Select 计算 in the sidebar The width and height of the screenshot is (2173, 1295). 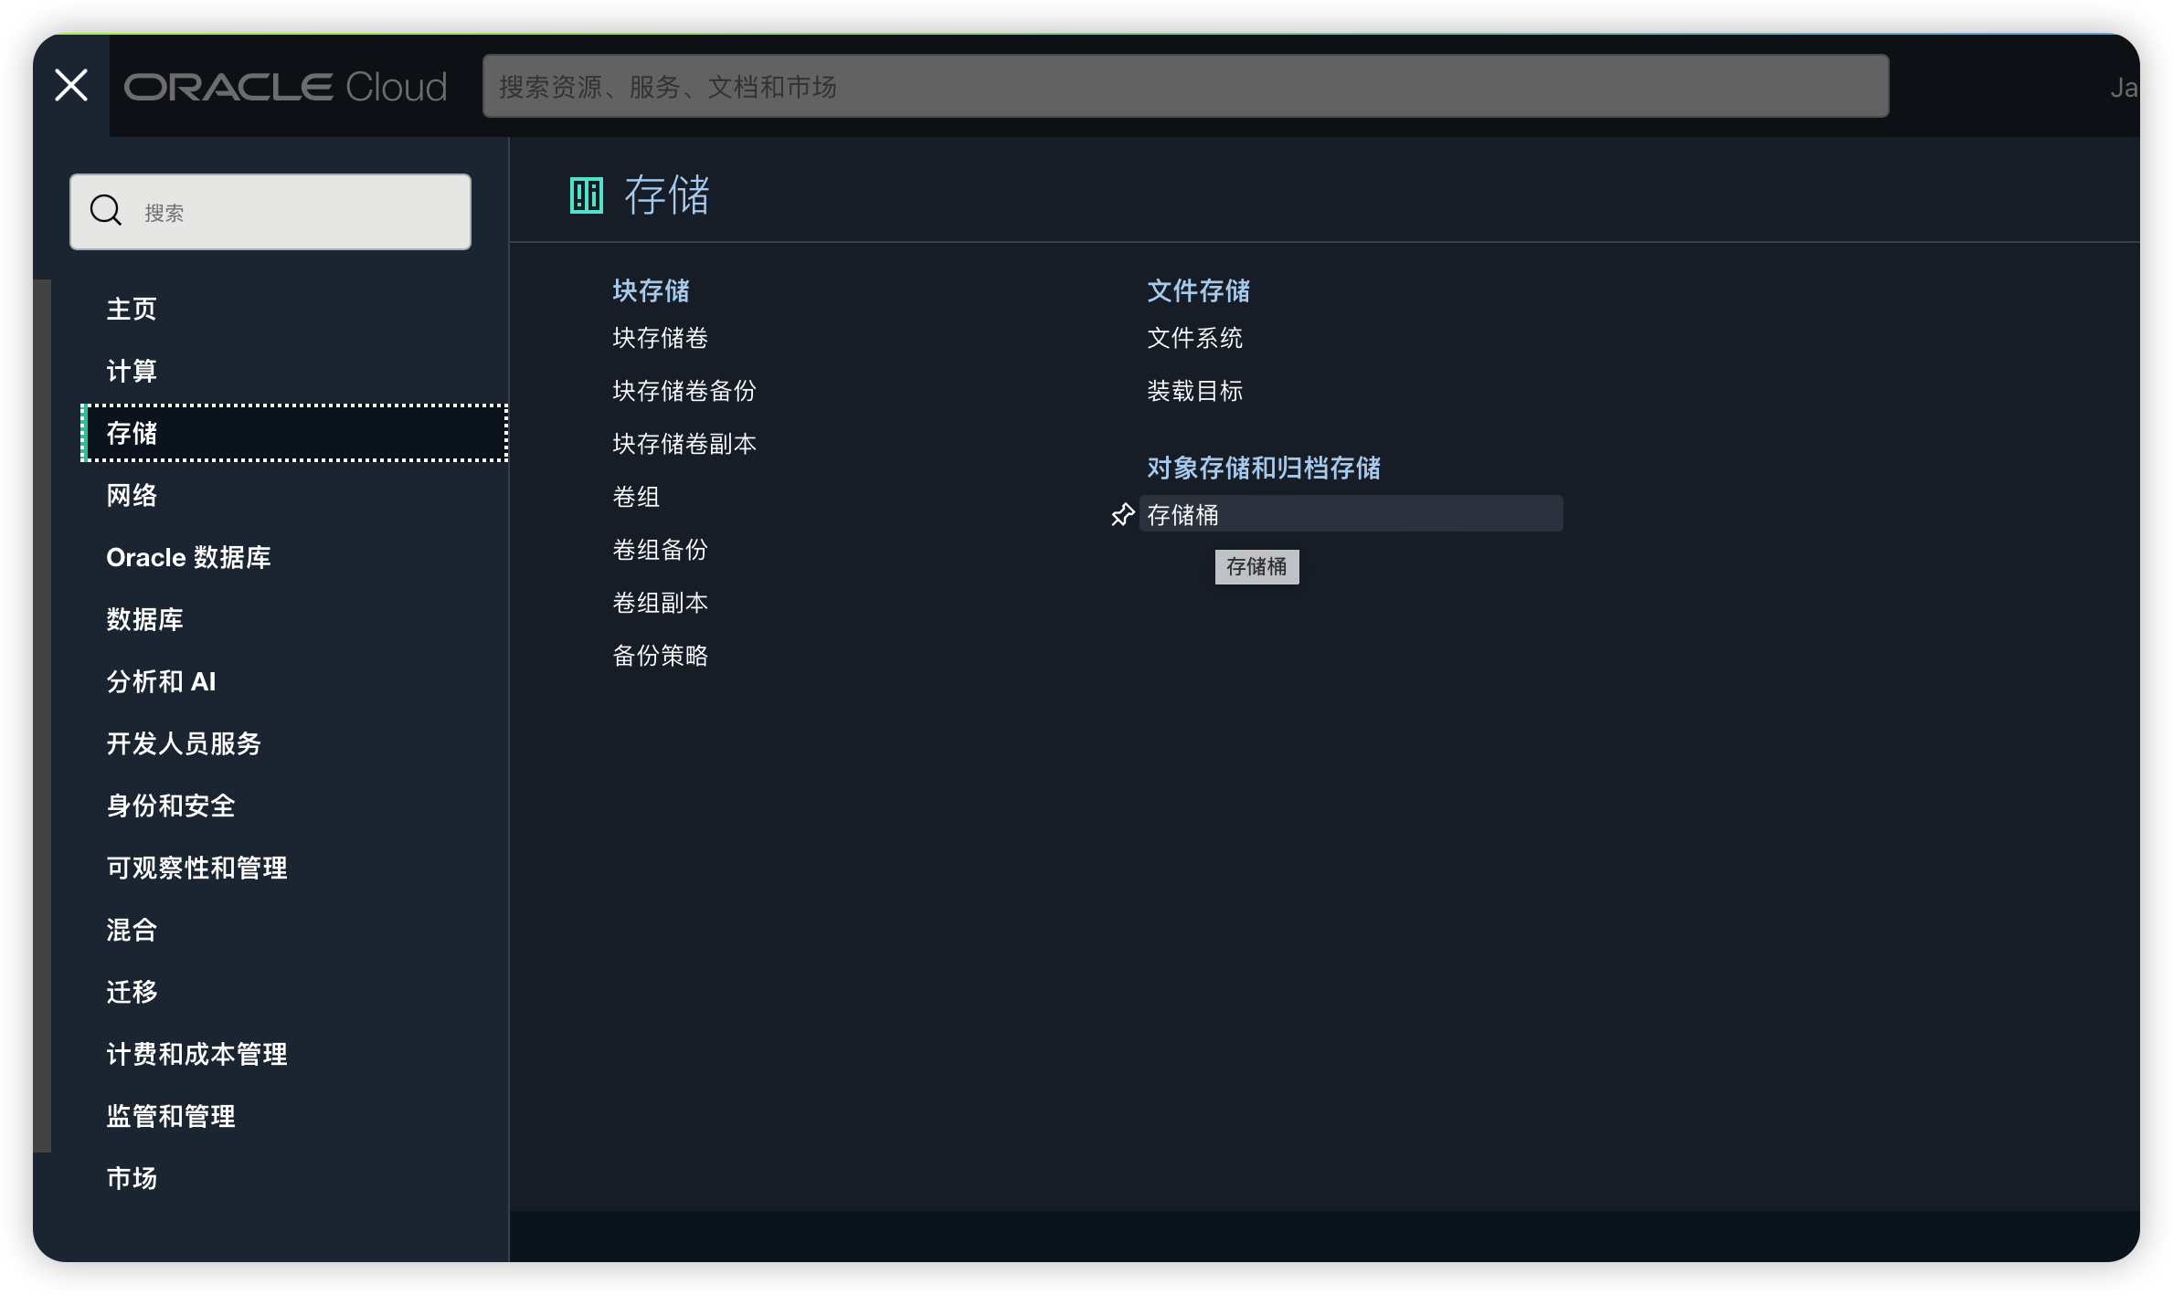(131, 371)
